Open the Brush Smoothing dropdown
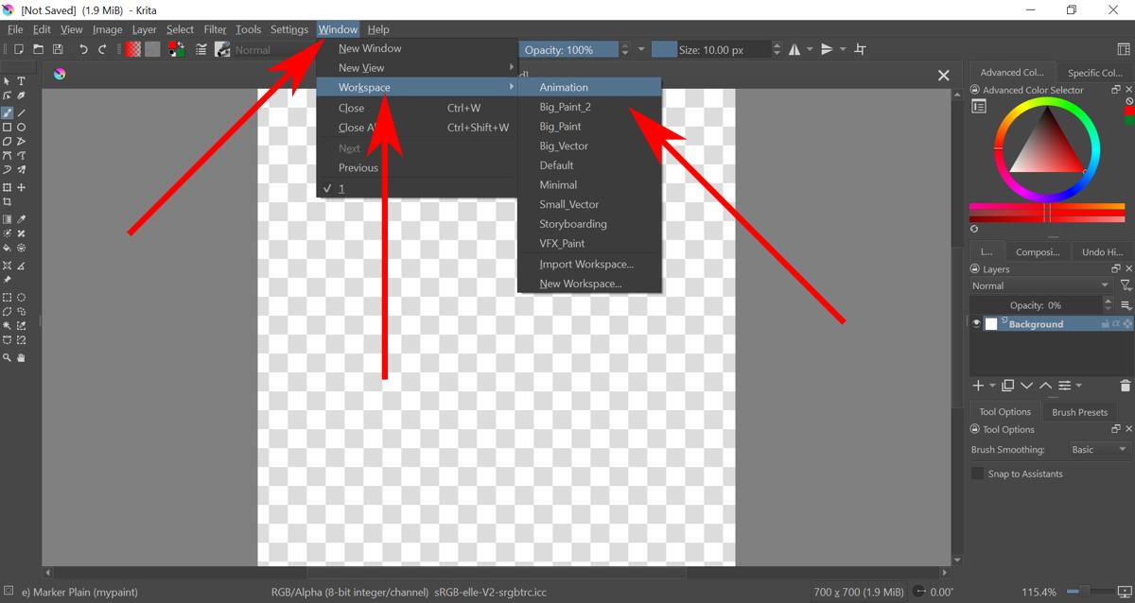The width and height of the screenshot is (1135, 603). (x=1095, y=449)
